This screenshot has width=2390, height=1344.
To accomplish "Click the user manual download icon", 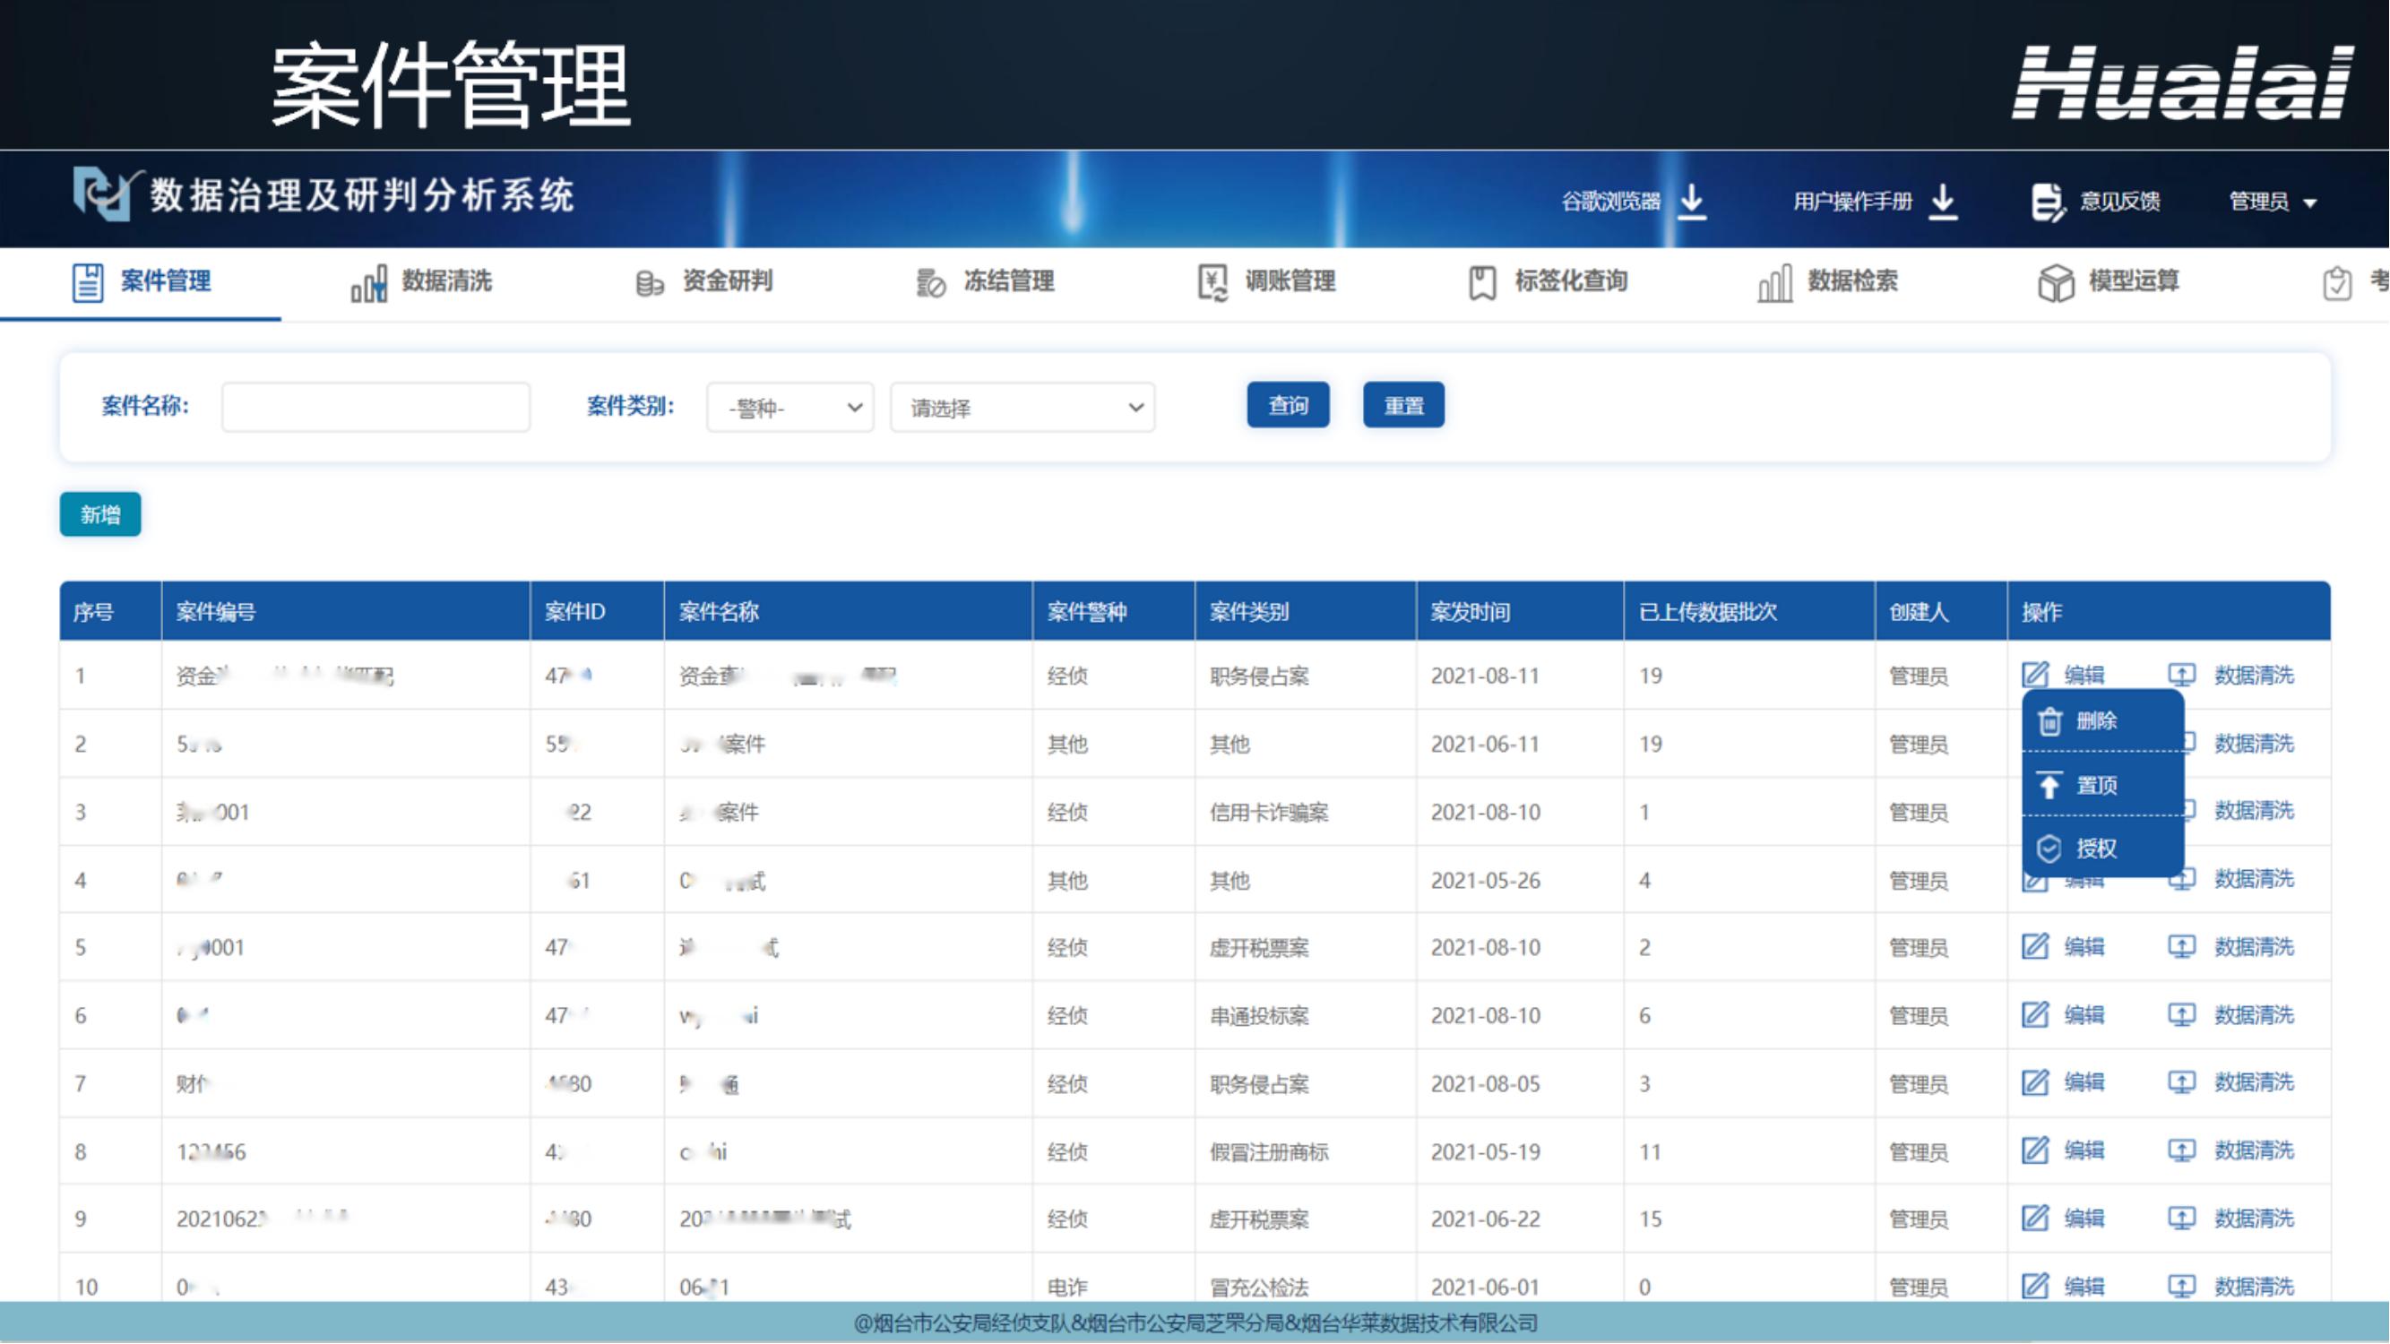I will point(1943,201).
